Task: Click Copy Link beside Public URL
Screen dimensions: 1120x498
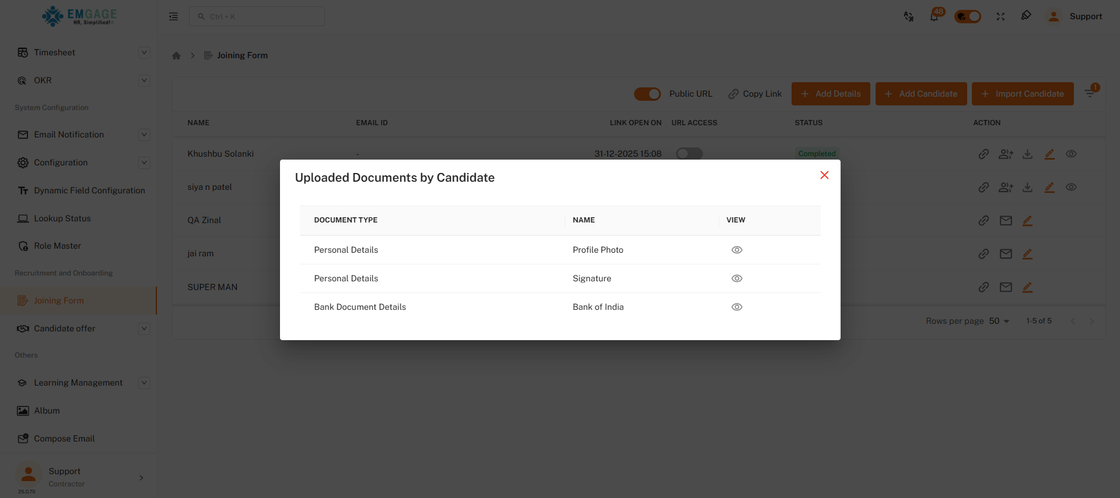Action: tap(755, 94)
